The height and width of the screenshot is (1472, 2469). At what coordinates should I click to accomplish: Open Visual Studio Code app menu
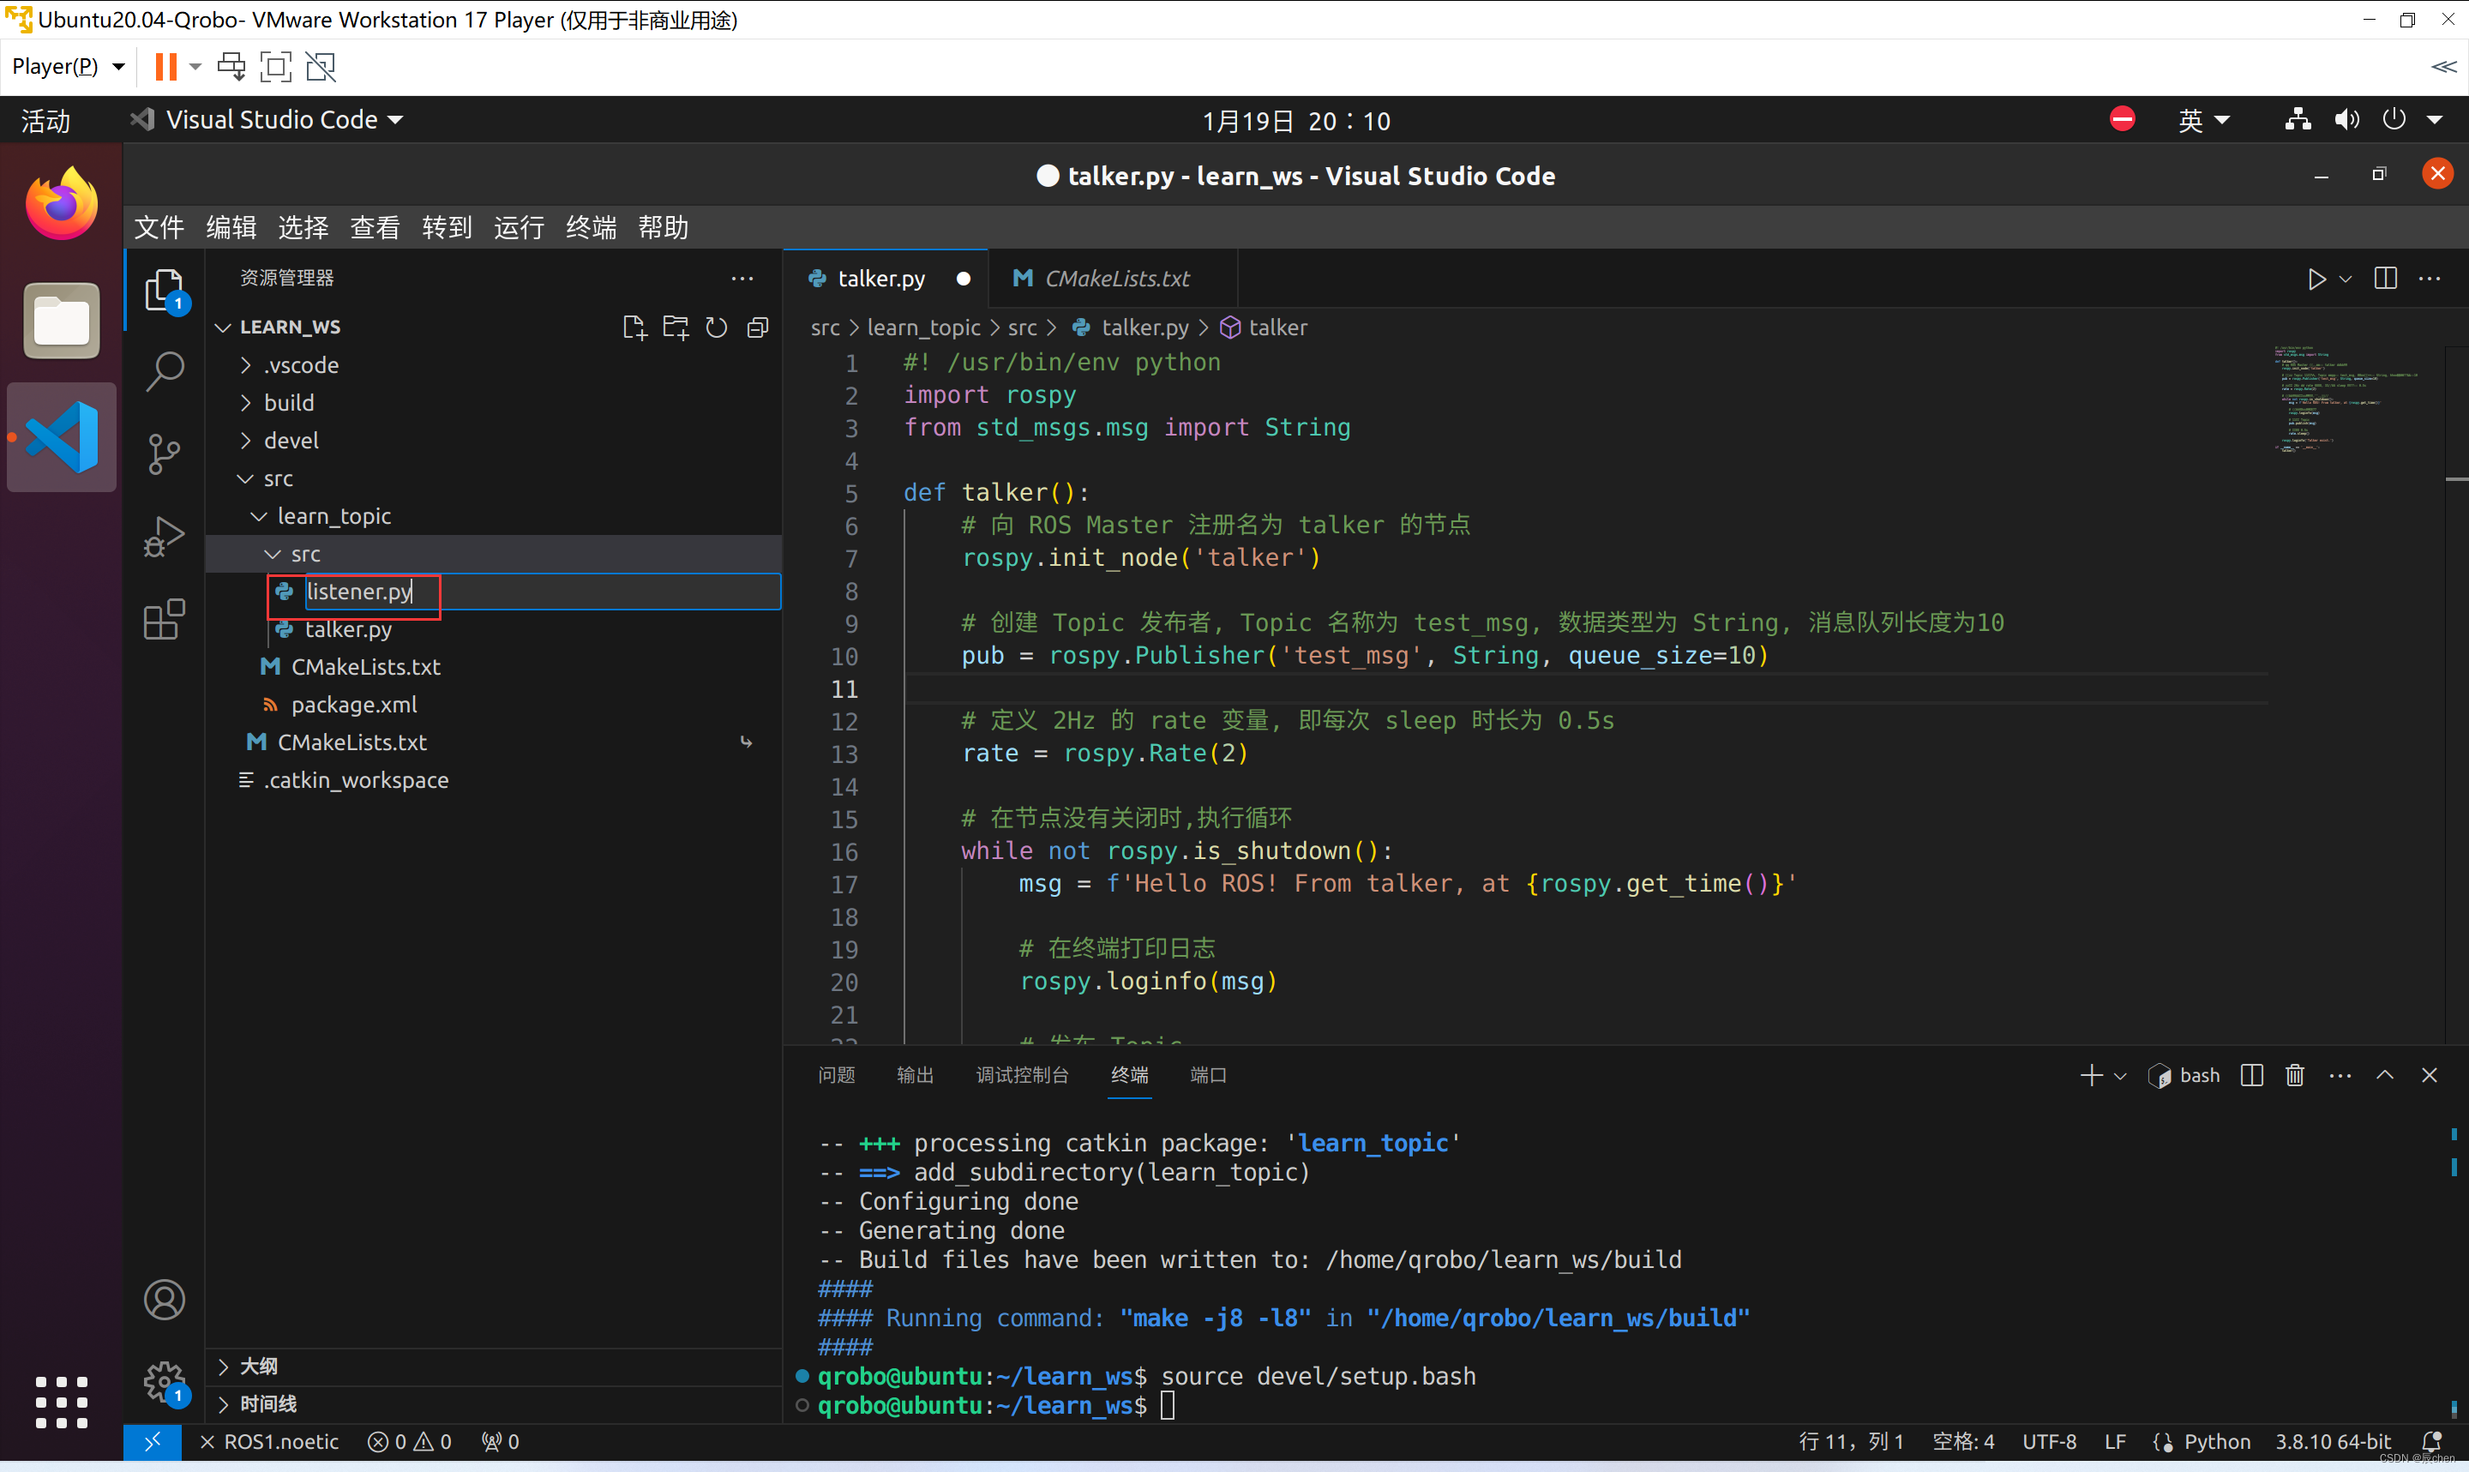pos(267,120)
